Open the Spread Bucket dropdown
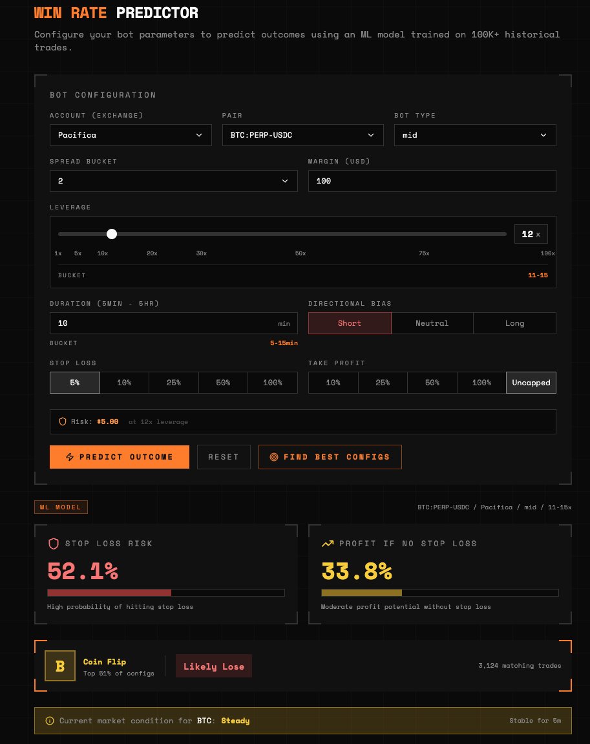The height and width of the screenshot is (744, 590). pyautogui.click(x=174, y=181)
